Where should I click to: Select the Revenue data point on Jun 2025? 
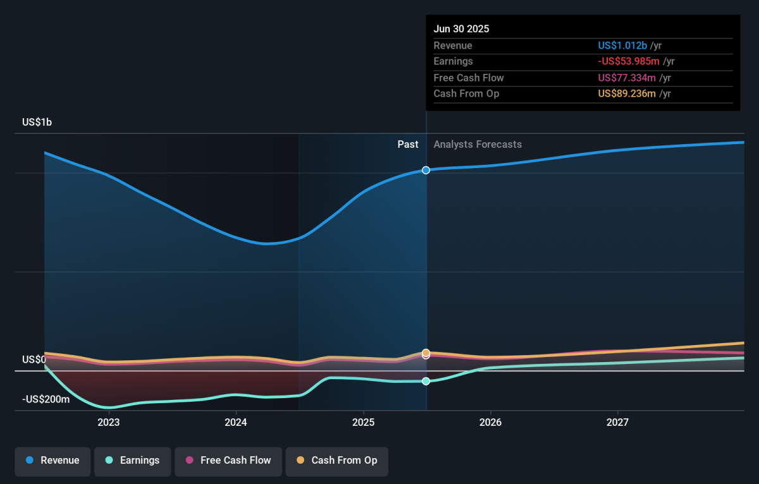tap(426, 170)
